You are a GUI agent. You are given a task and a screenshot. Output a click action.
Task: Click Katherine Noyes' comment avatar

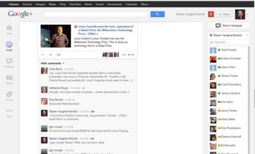pos(44,90)
